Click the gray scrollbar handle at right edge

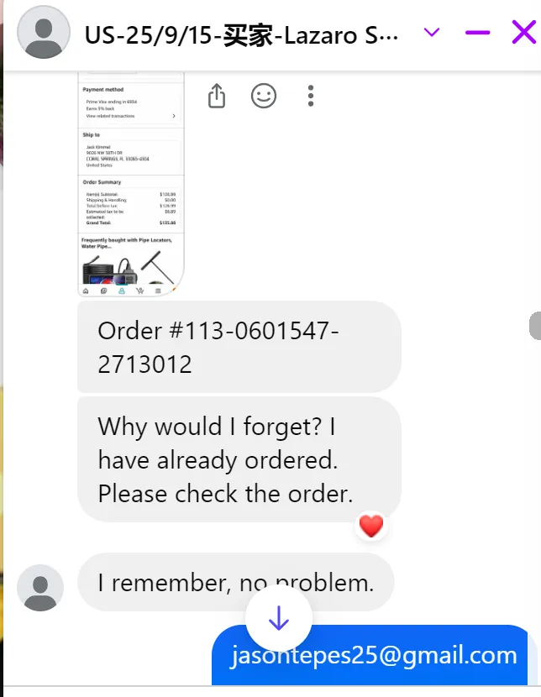535,326
